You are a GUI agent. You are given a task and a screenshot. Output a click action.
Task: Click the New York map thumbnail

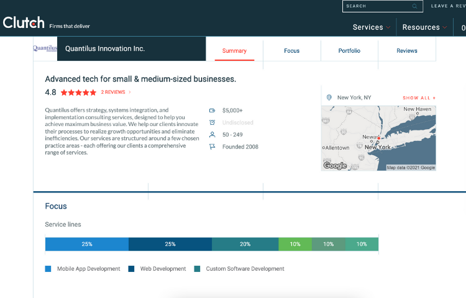378,138
